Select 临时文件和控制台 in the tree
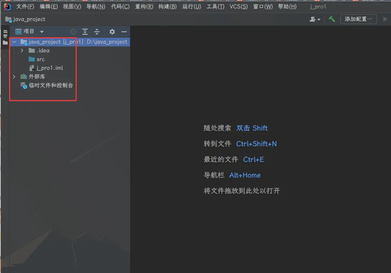This screenshot has width=391, height=273. point(51,85)
